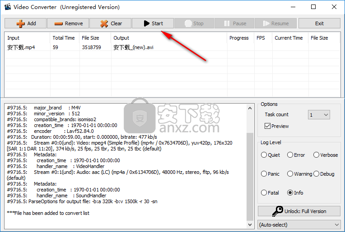Screen dimensions: 345x232
Task: Click the Clear button with X icon
Action: (x=111, y=23)
